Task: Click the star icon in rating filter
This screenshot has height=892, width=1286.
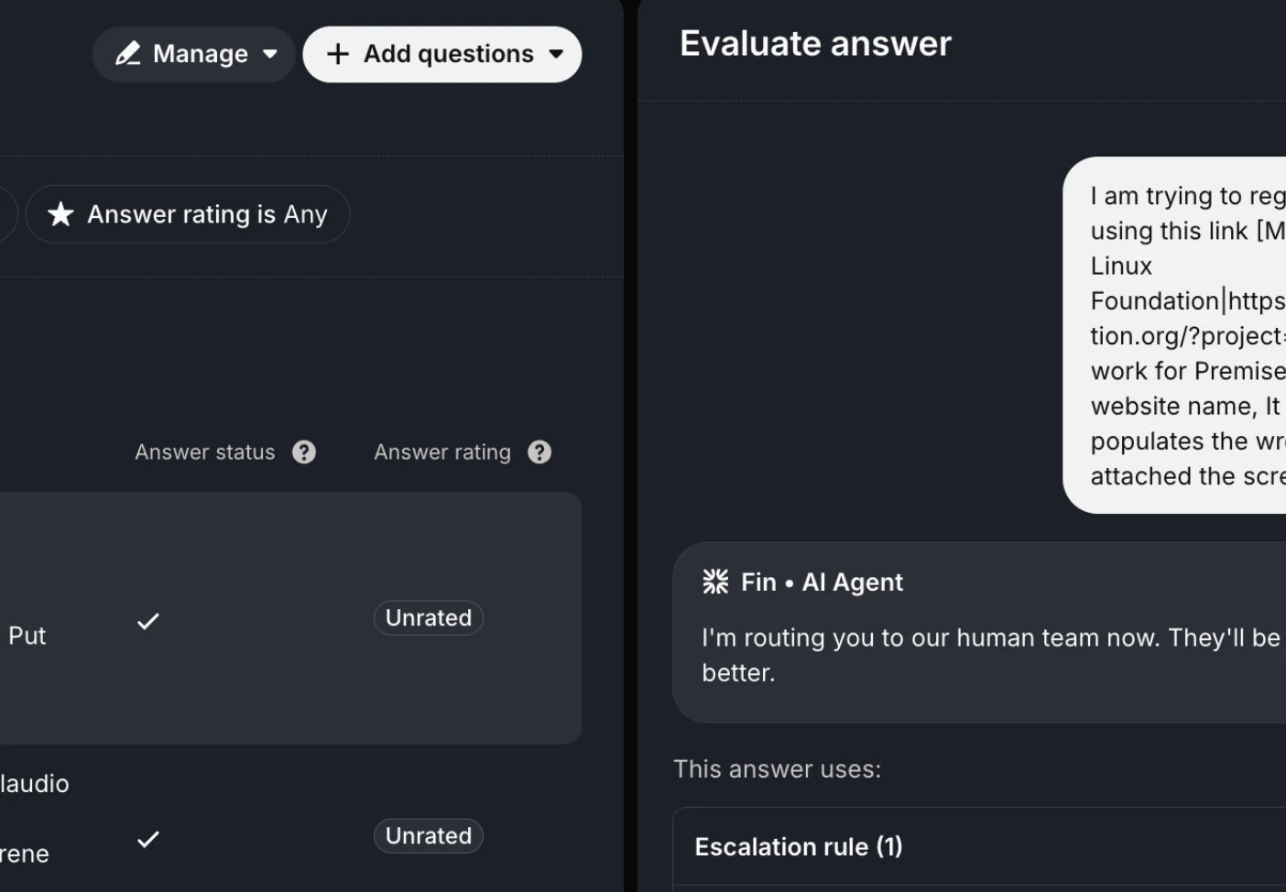Action: pos(60,214)
